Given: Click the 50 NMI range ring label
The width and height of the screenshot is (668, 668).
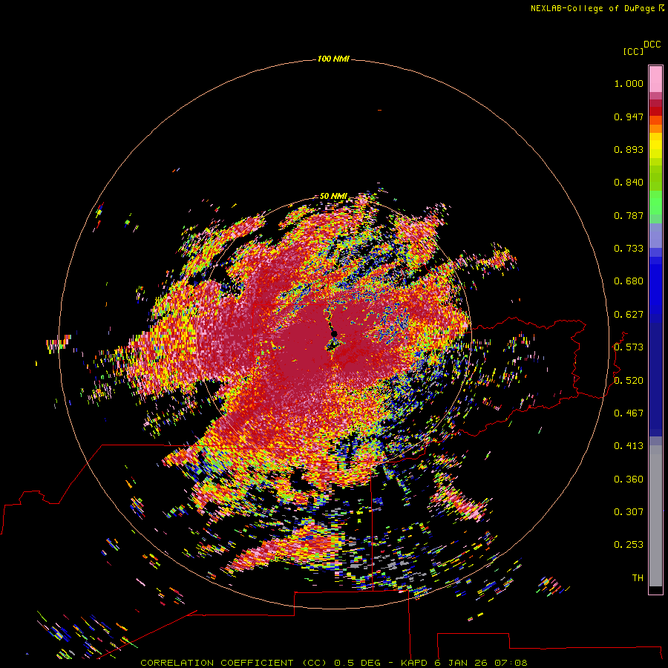Looking at the screenshot, I should coord(333,196).
